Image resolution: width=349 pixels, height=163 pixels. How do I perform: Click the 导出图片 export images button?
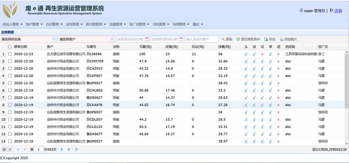288,39
